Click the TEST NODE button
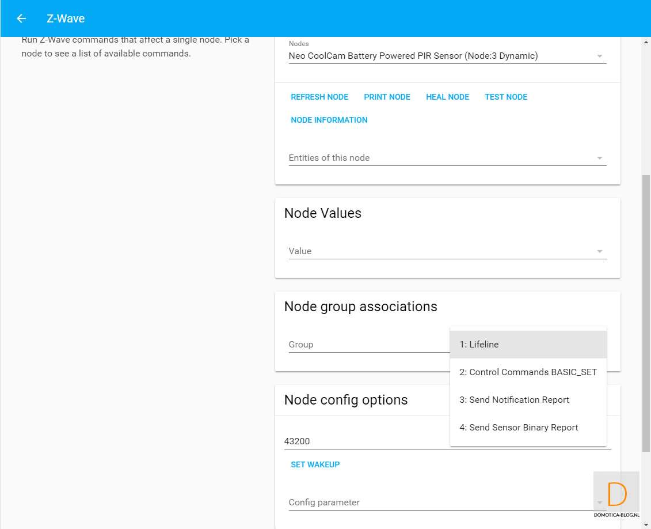Image resolution: width=651 pixels, height=529 pixels. pos(506,97)
